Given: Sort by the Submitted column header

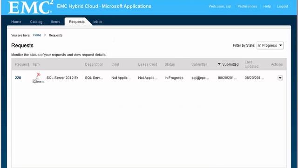Looking at the screenshot, I should 230,64.
